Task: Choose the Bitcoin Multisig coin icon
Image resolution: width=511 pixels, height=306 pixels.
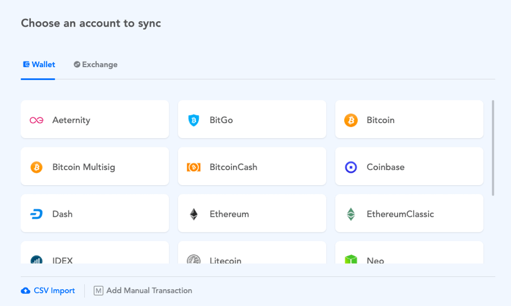Action: pos(36,167)
